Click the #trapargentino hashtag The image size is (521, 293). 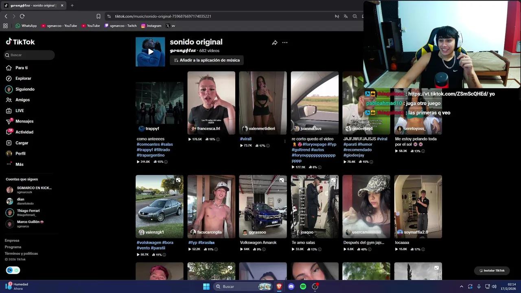tap(151, 155)
